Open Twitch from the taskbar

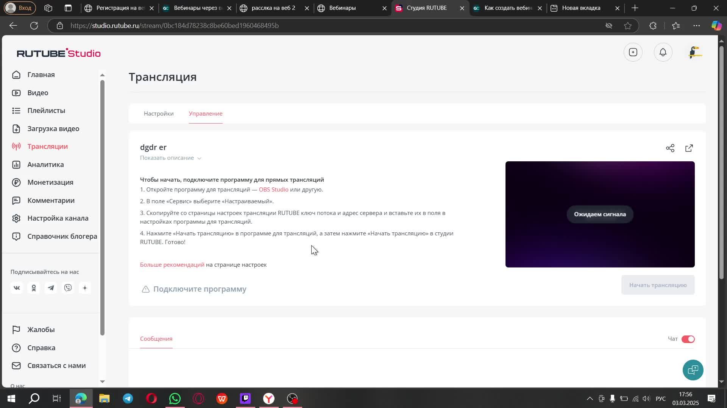[x=245, y=399]
